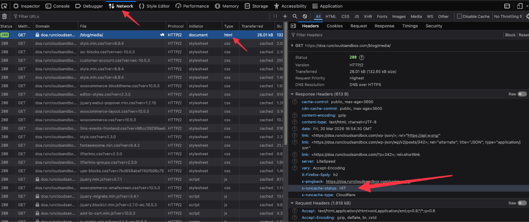Toggle Raw switch for Response Headers

522,94
